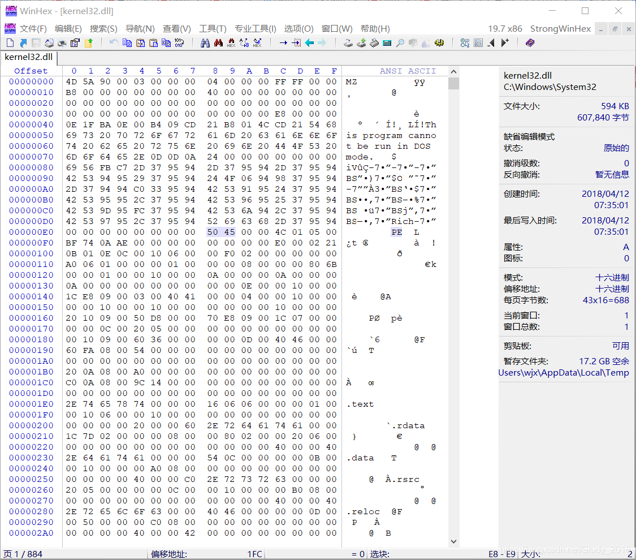The width and height of the screenshot is (636, 560).
Task: Click scrollbar down arrow in hex view
Action: coord(453,541)
